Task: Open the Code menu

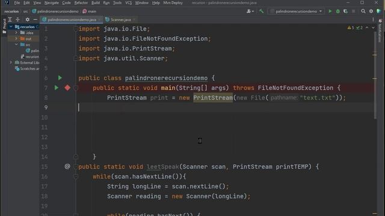Action: [x=66, y=3]
